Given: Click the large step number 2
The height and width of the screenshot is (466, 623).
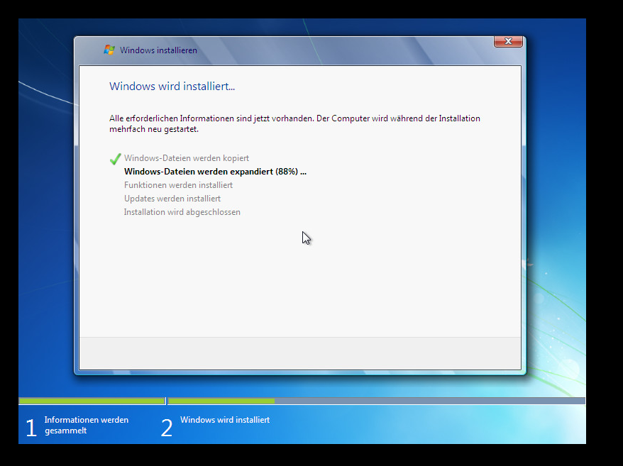Looking at the screenshot, I should pos(167,428).
